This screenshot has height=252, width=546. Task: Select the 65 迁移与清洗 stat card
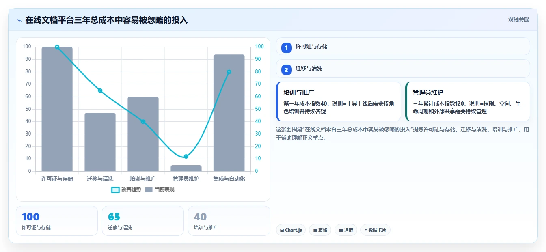click(143, 221)
